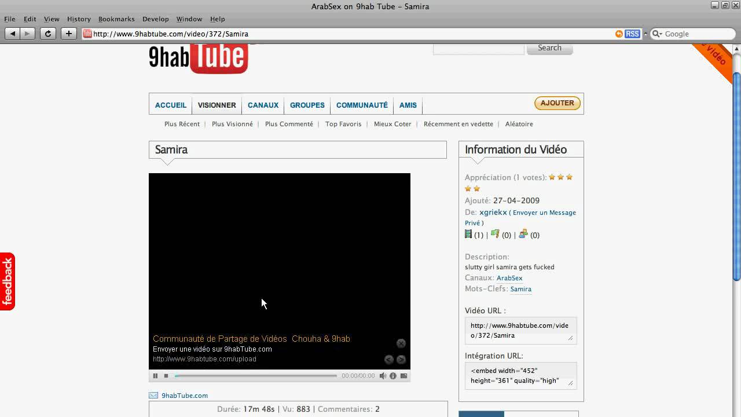The height and width of the screenshot is (417, 741).
Task: Select the VISIONNER tab
Action: (x=217, y=105)
